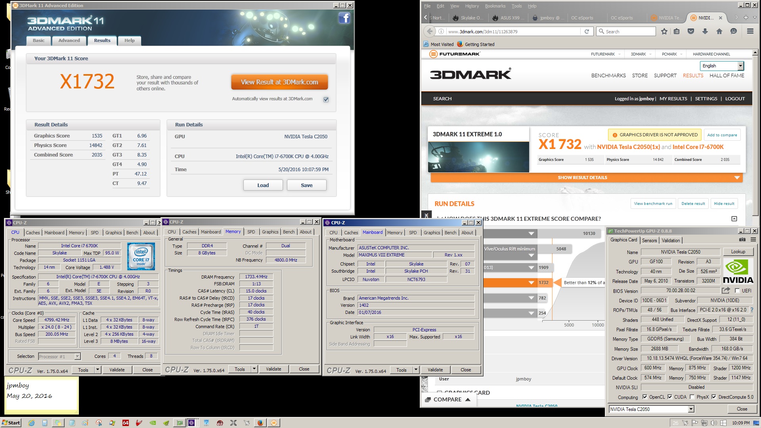Open Internet Explorer from the taskbar

tap(31, 423)
